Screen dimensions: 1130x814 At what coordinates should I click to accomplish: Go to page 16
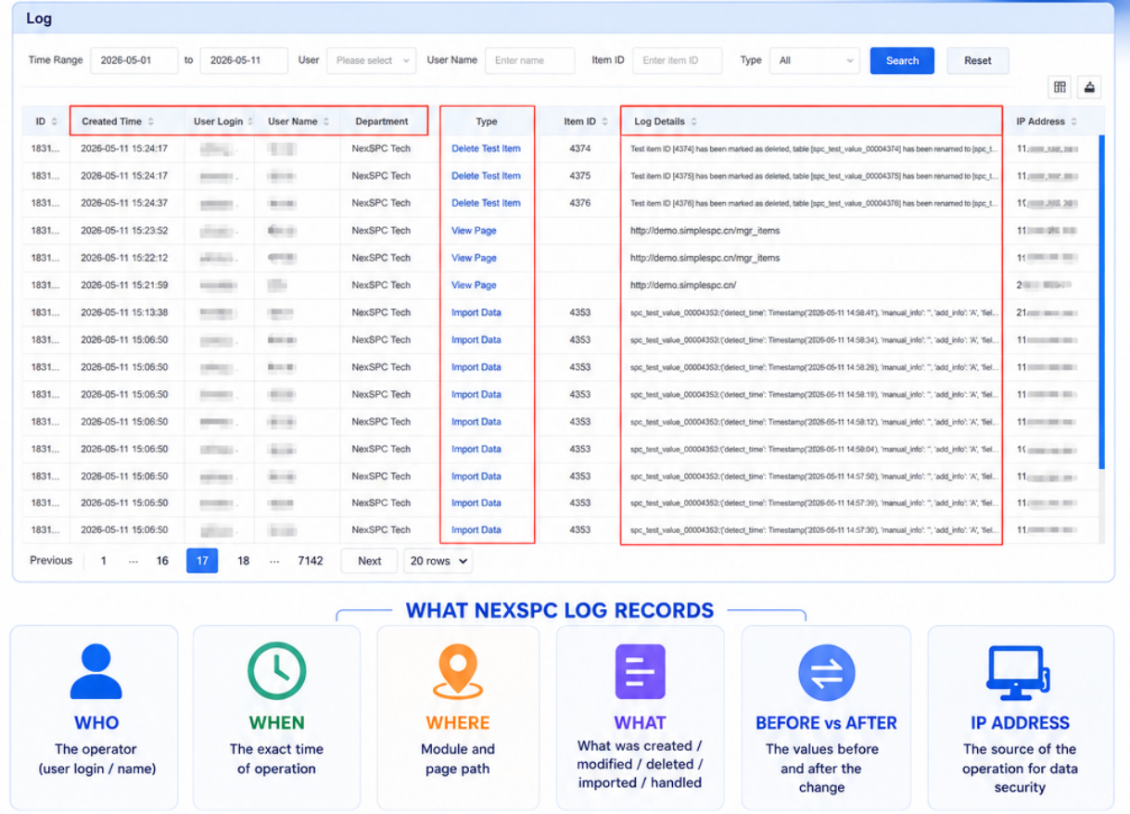[162, 561]
